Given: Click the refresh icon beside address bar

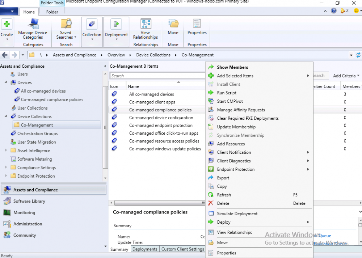Looking at the screenshot, I should point(358,55).
